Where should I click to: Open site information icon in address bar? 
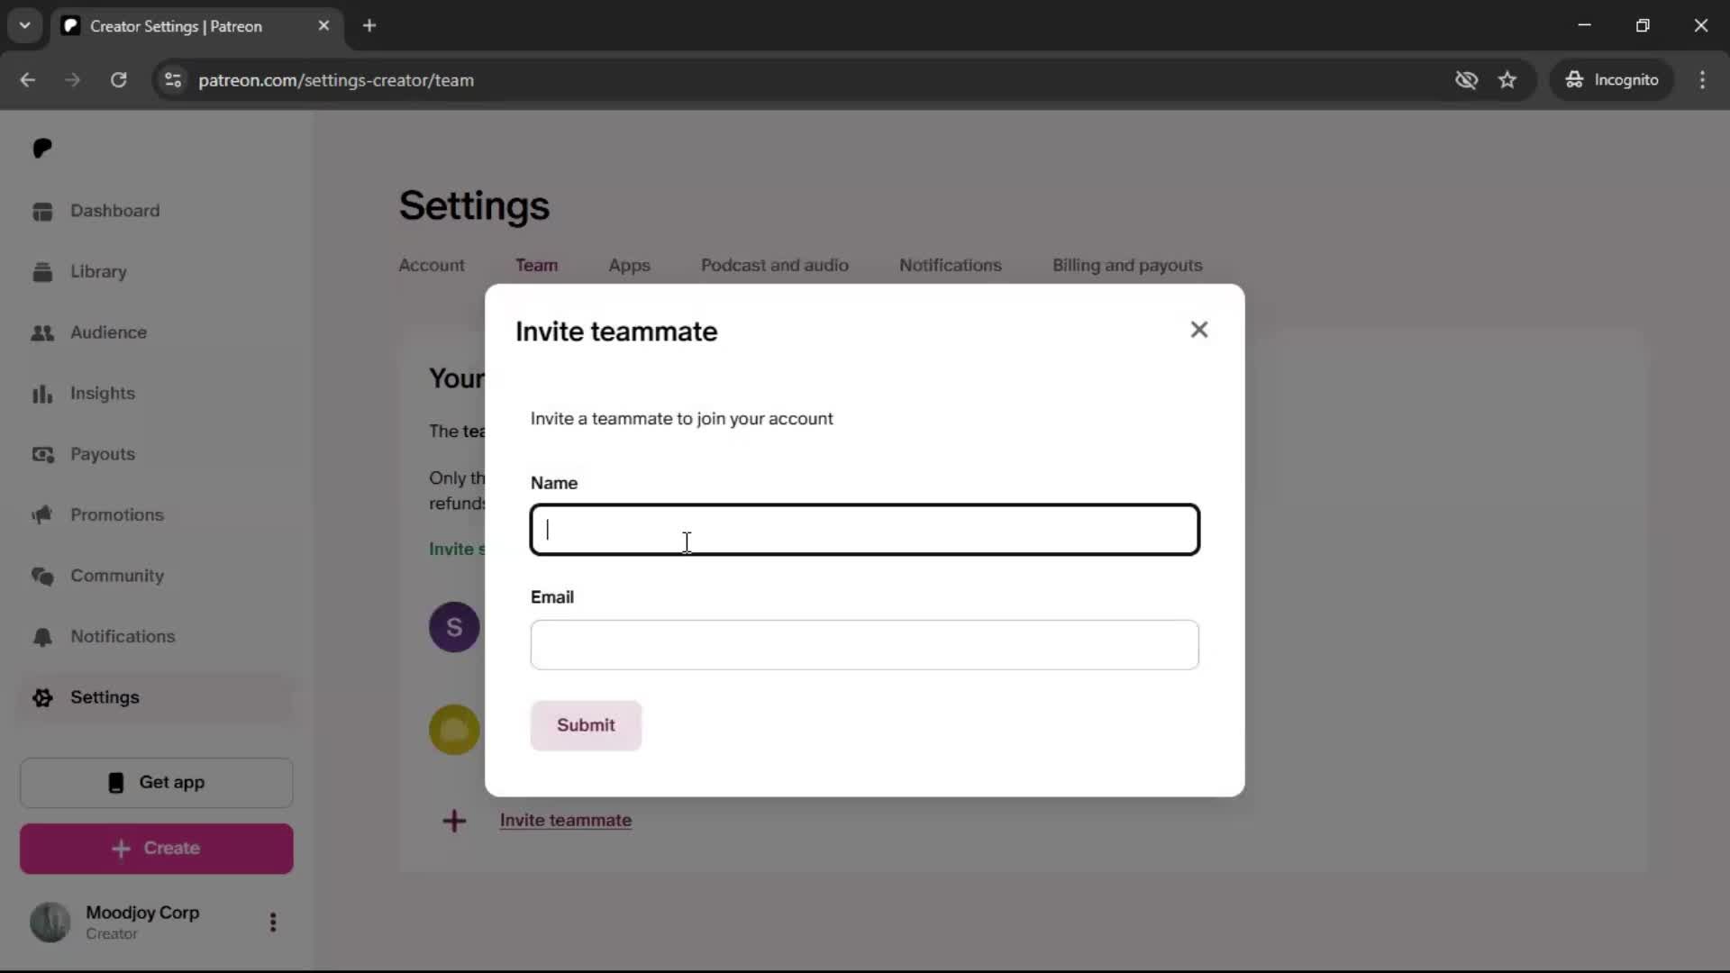[173, 79]
